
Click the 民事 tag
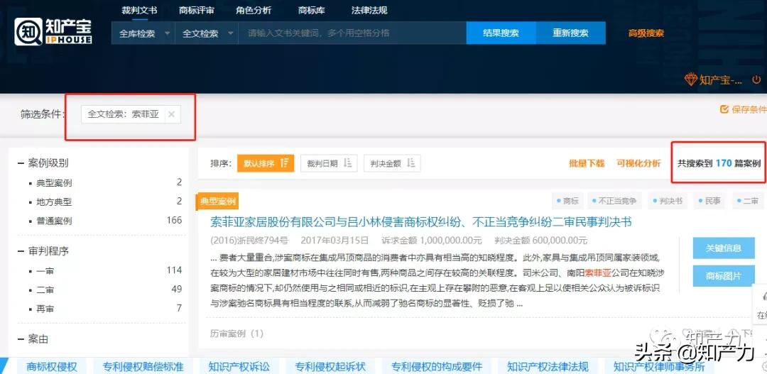pyautogui.click(x=709, y=201)
